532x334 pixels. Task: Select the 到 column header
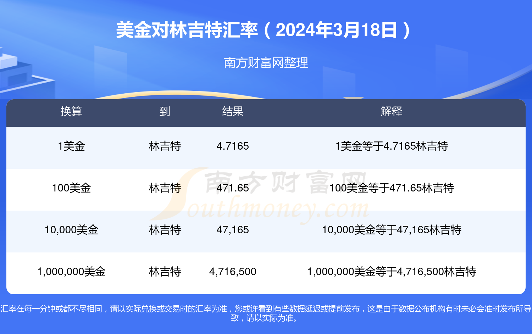click(x=165, y=111)
